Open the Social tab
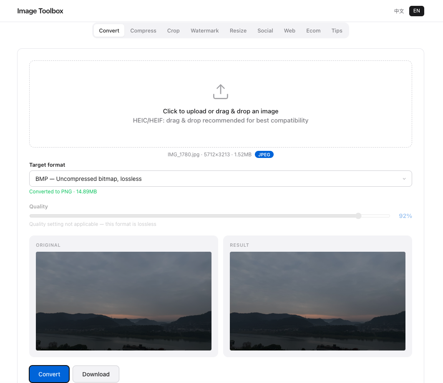 [265, 30]
